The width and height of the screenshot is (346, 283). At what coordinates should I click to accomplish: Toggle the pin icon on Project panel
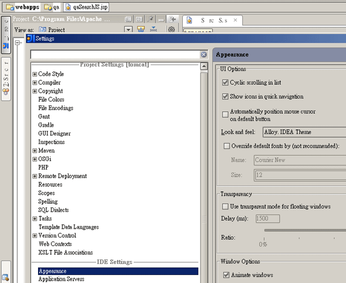pyautogui.click(x=151, y=19)
